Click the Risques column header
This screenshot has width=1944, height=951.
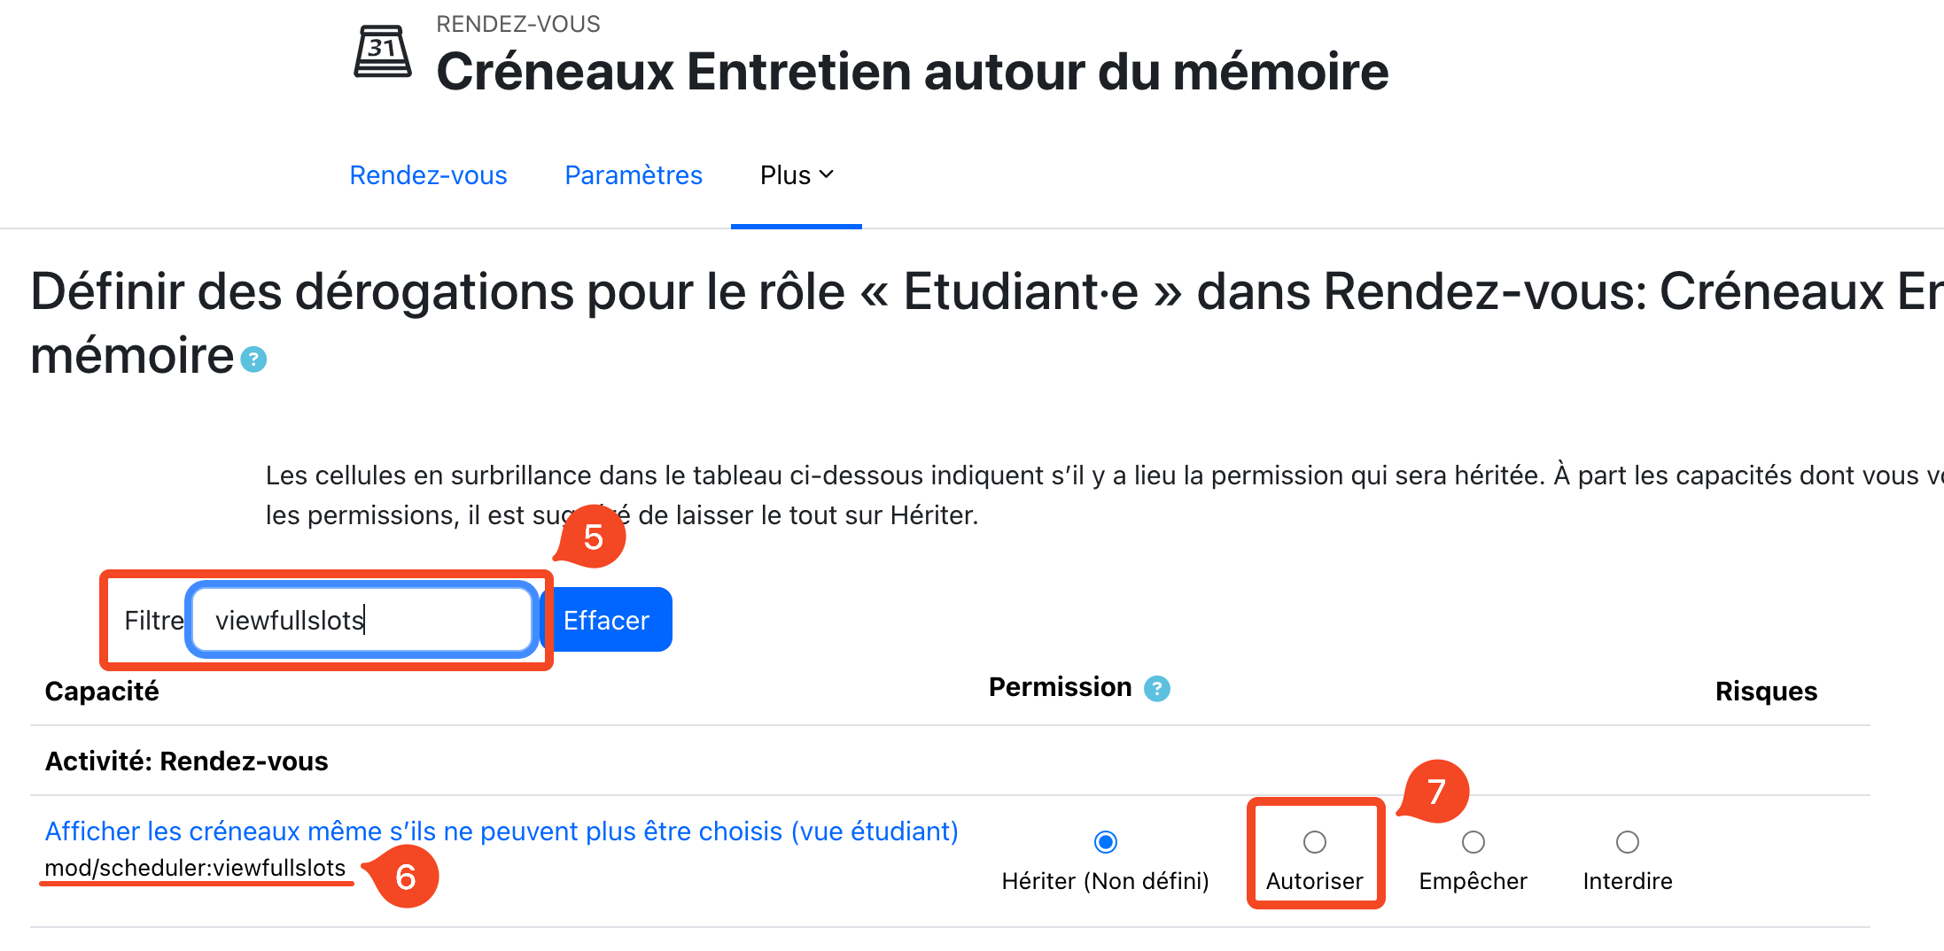(x=1765, y=691)
